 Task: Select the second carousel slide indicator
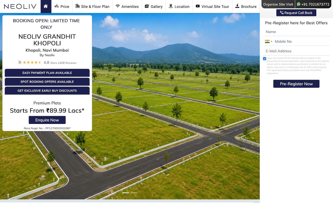point(134,193)
